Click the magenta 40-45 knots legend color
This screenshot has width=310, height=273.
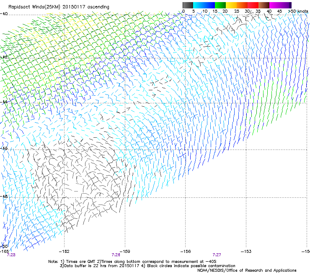(275, 5)
